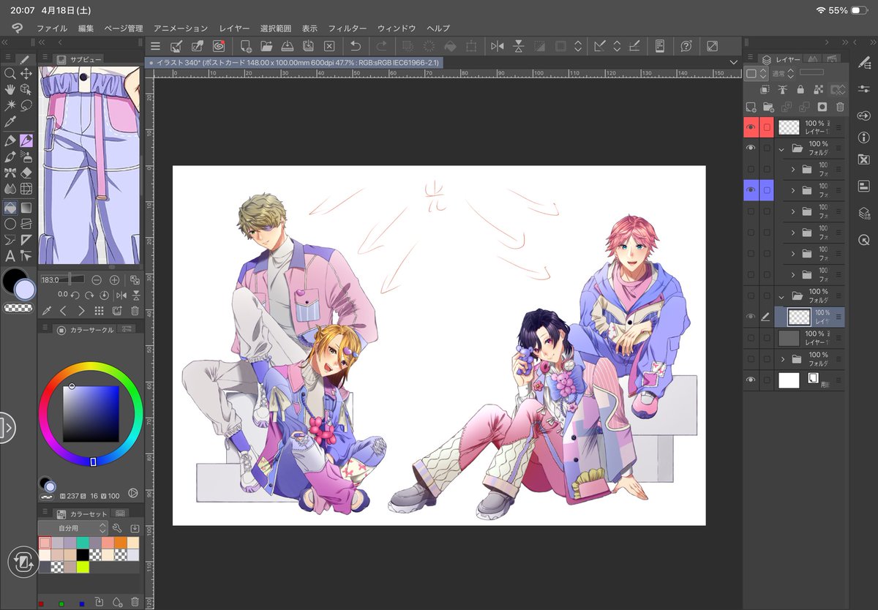Enable the layer lock toggle
The image size is (878, 610).
click(x=801, y=90)
